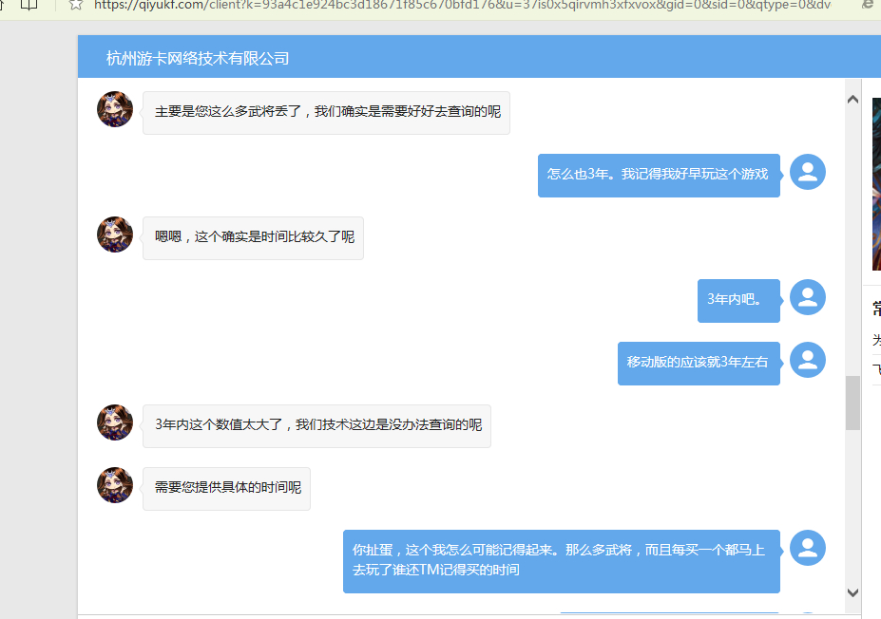Viewport: 881px width, 619px height.
Task: Click the chat scrollbar down arrow
Action: click(852, 592)
